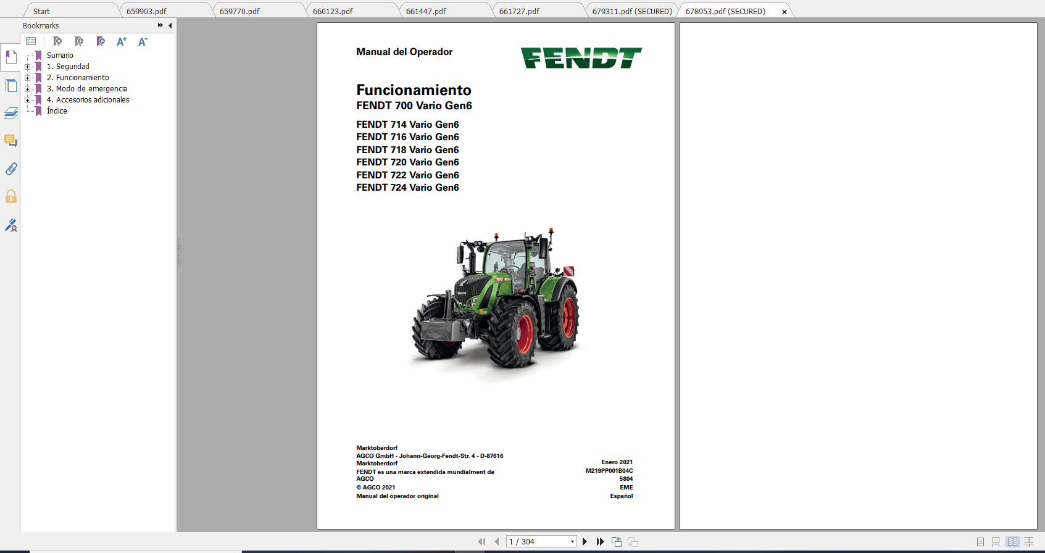Expand the '1. Seguridad' bookmark
Viewport: 1045px width, 553px height.
pyautogui.click(x=27, y=67)
